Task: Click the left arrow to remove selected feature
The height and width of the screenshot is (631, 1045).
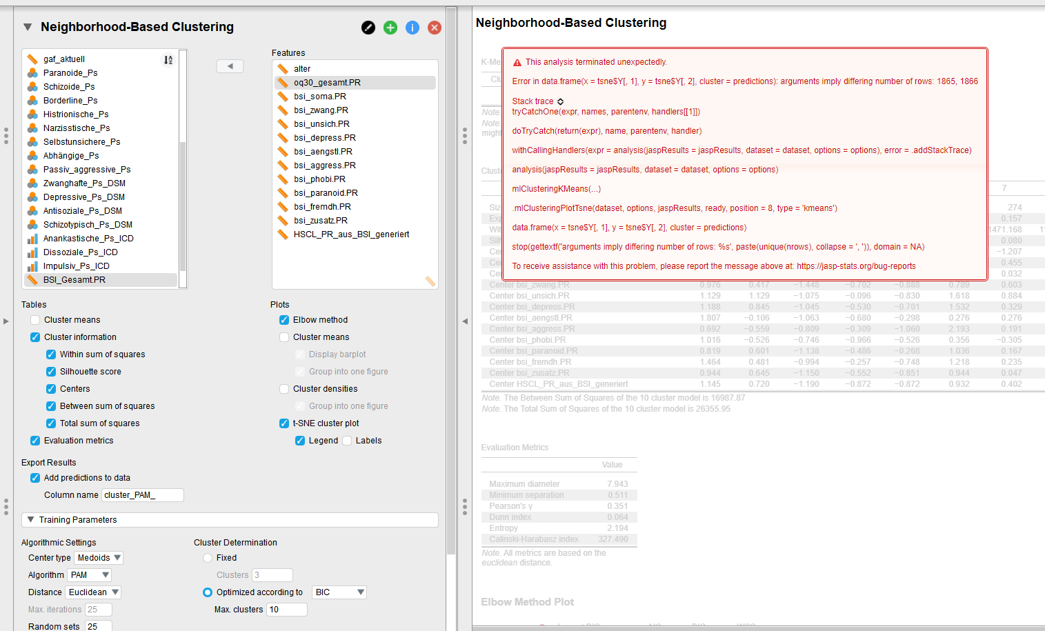Action: [x=230, y=66]
